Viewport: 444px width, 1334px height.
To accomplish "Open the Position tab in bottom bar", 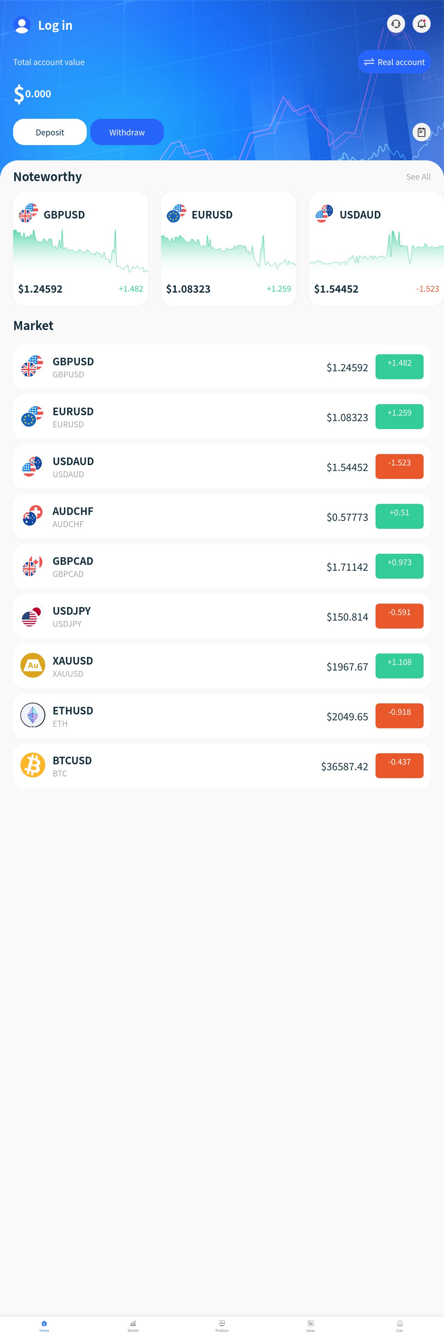I will pyautogui.click(x=222, y=1326).
